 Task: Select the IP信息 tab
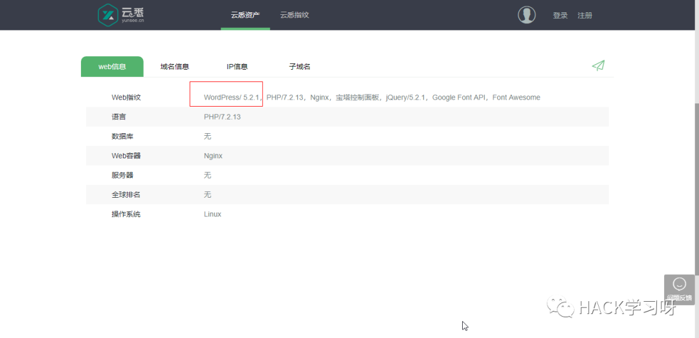point(237,67)
